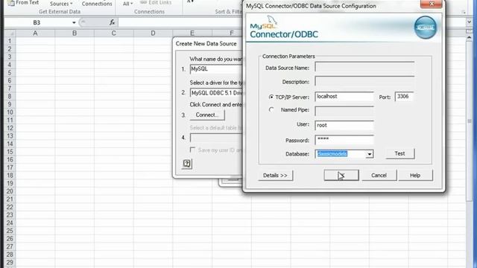Screen dimensions: 477x268
Task: Click the User field containing root
Action: [x=344, y=125]
